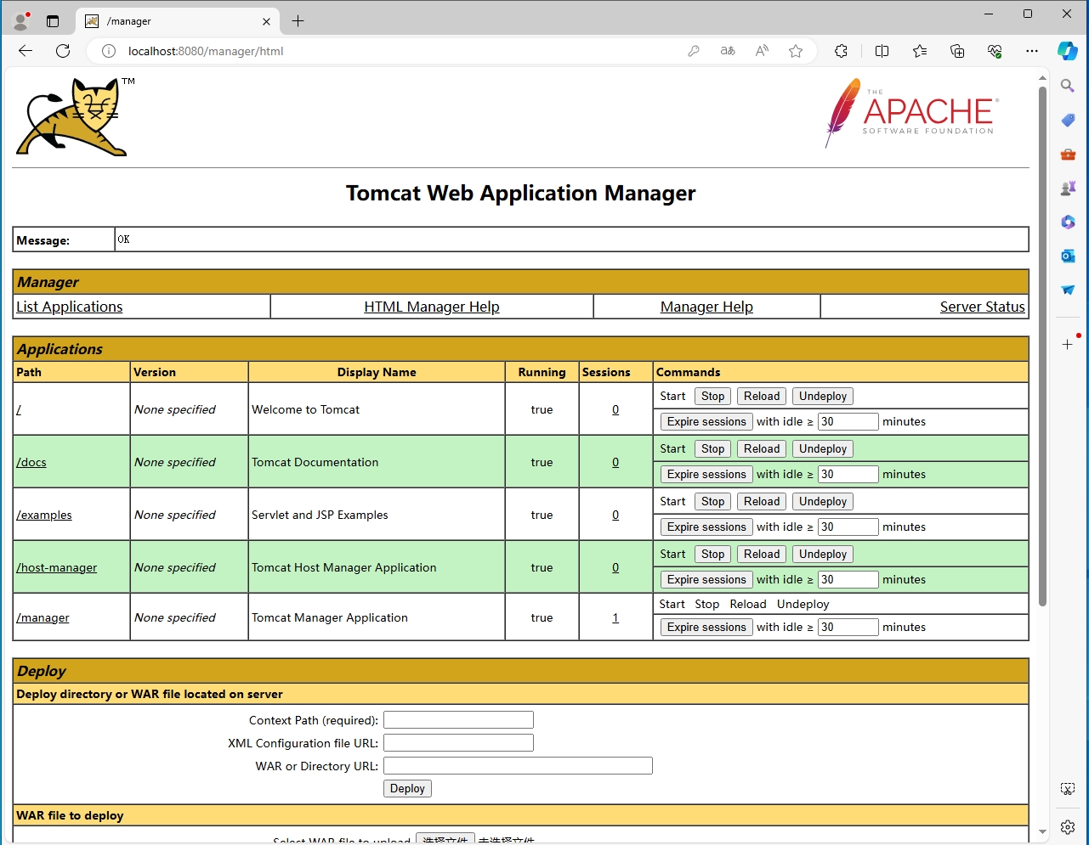Click the Deploy button

click(x=407, y=788)
